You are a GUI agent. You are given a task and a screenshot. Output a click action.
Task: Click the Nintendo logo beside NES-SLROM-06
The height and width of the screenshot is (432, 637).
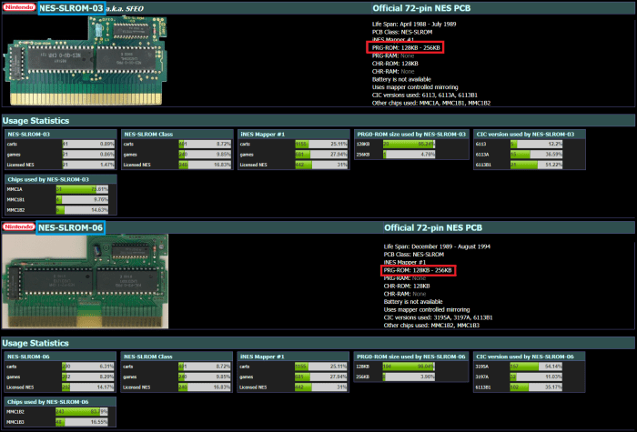click(x=18, y=226)
